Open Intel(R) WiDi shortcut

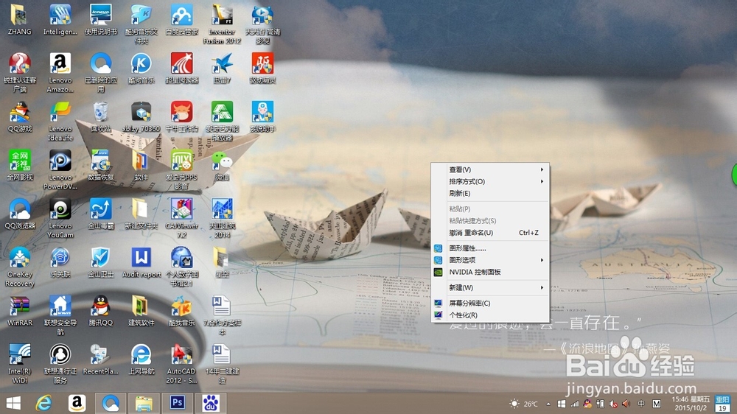tap(19, 364)
